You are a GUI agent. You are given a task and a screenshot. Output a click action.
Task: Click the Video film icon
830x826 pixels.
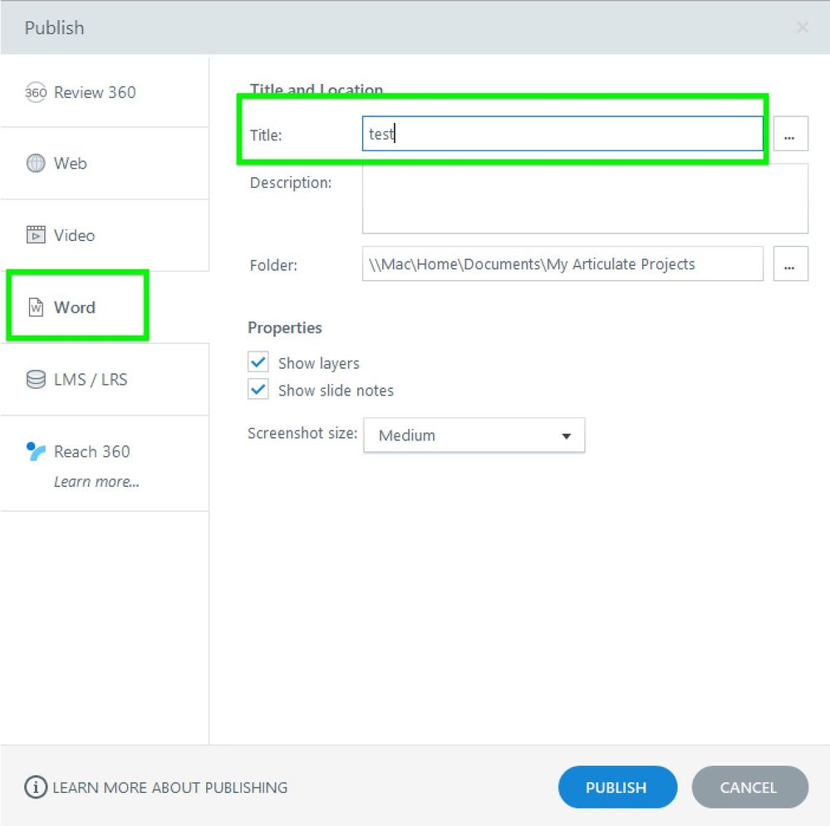(x=36, y=235)
